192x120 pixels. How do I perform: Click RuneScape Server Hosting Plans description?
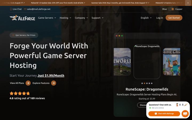click(x=147, y=94)
